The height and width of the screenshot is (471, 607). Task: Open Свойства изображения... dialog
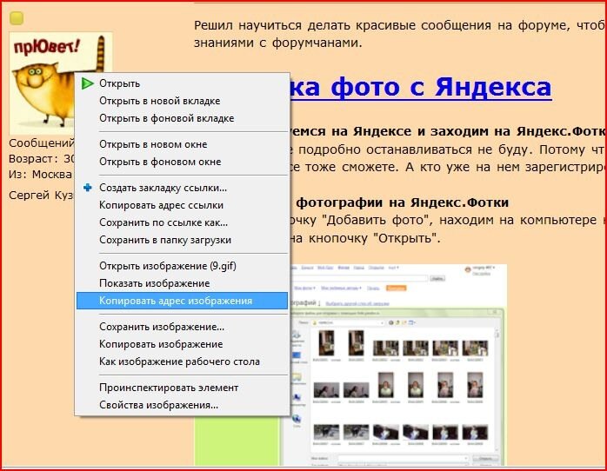(158, 405)
